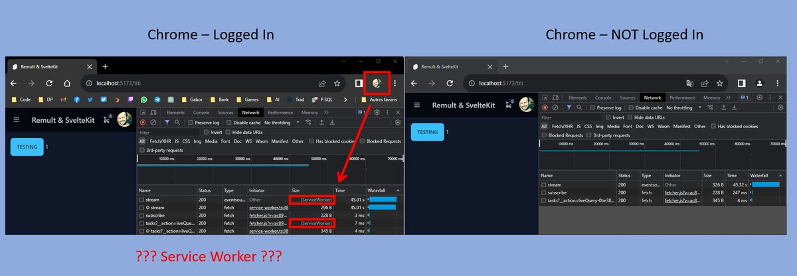The width and height of the screenshot is (797, 276).
Task: Click reload in the left Chrome window
Action: [49, 84]
